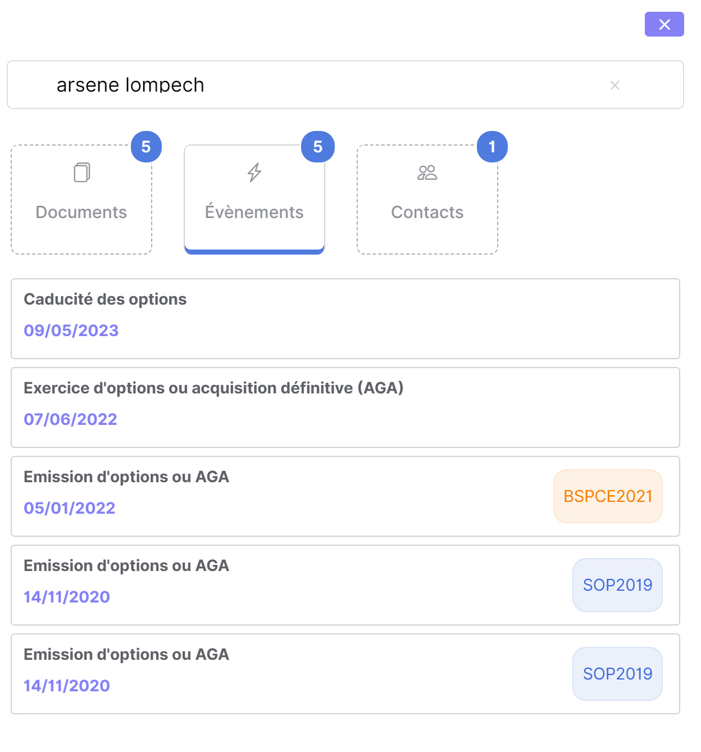Switch to the Documents tab label
The height and width of the screenshot is (752, 701).
point(81,212)
